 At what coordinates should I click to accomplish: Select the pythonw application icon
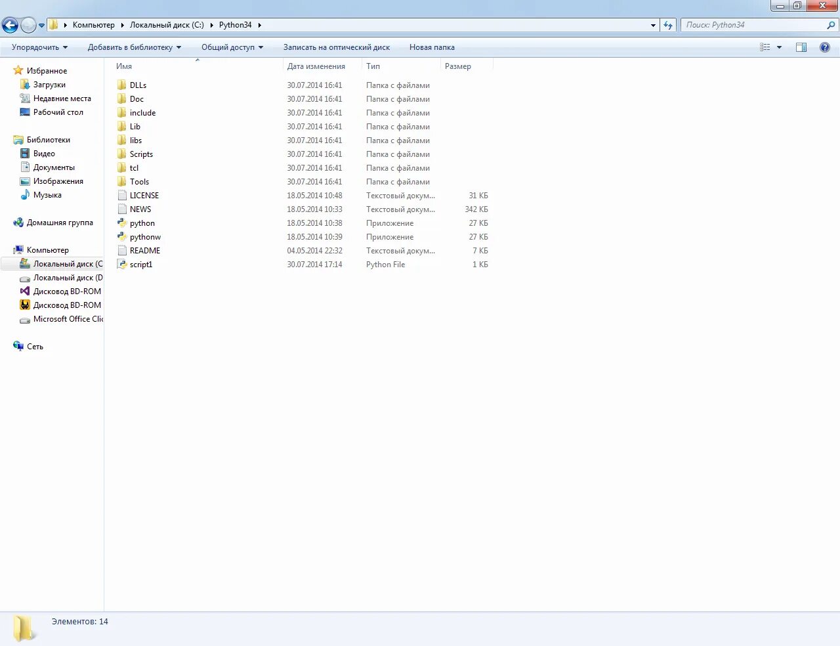pos(122,237)
